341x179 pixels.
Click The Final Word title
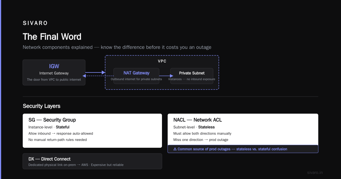coord(52,37)
